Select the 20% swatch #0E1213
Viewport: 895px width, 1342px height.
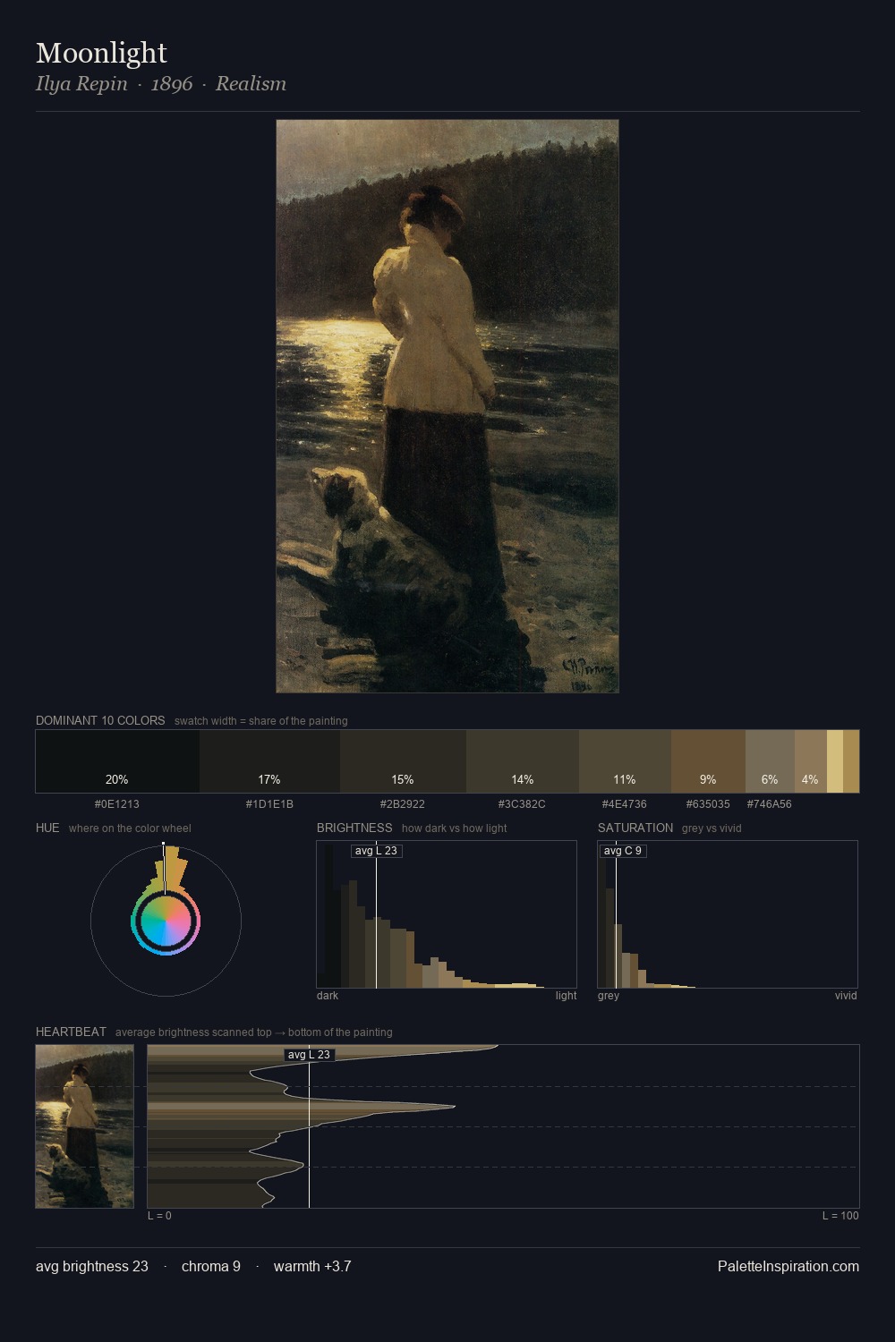point(117,761)
